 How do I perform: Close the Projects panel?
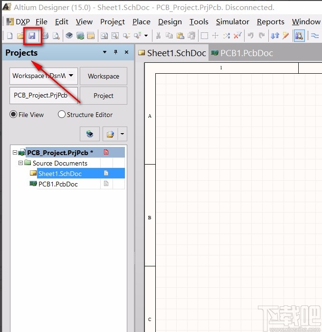tap(126, 52)
